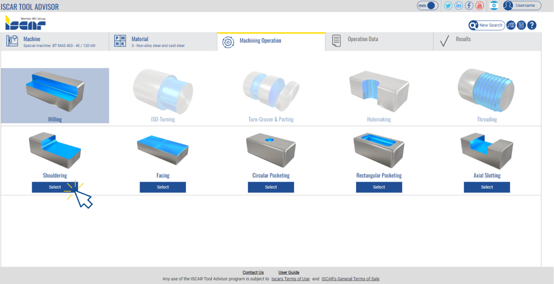Select the Axial Slotting operation
554x284 pixels.
[487, 187]
